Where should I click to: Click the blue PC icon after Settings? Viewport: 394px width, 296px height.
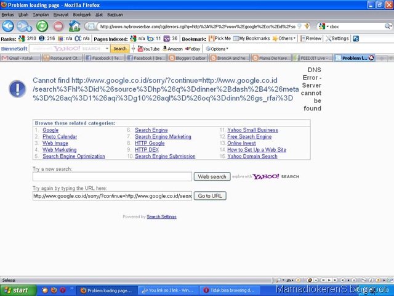click(356, 38)
